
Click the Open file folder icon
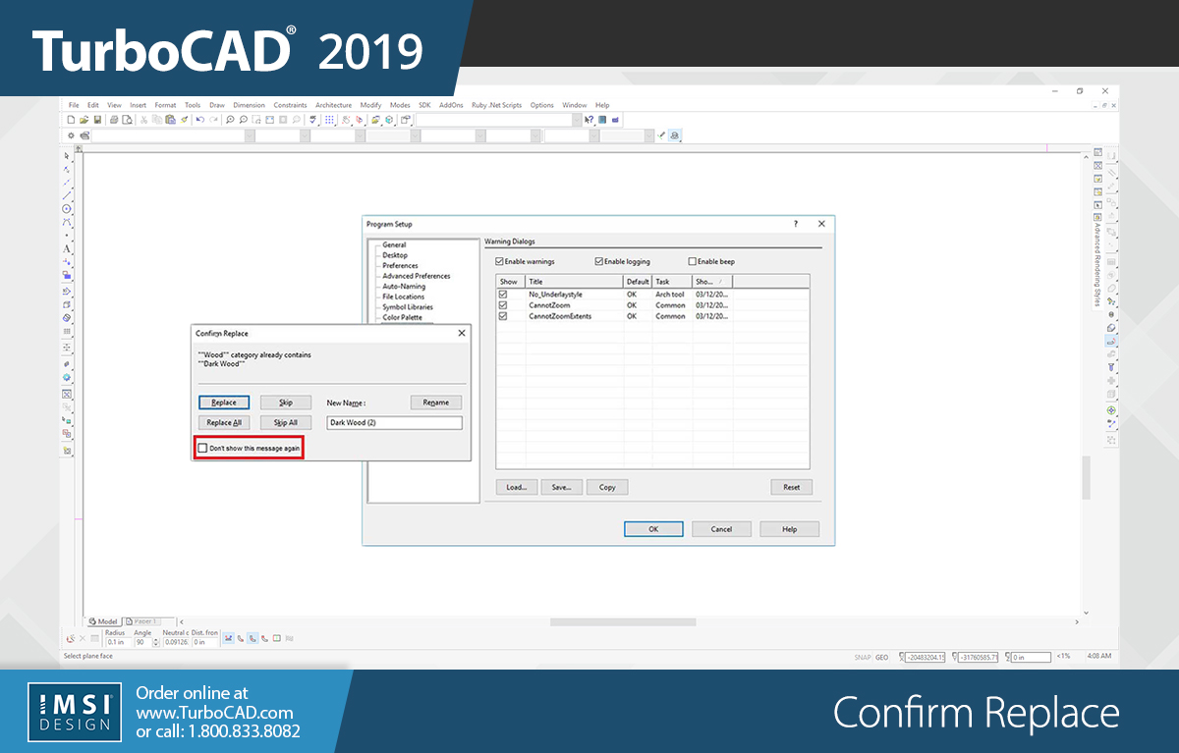click(84, 120)
